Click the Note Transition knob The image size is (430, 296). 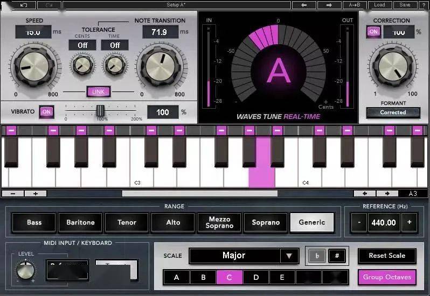point(161,66)
